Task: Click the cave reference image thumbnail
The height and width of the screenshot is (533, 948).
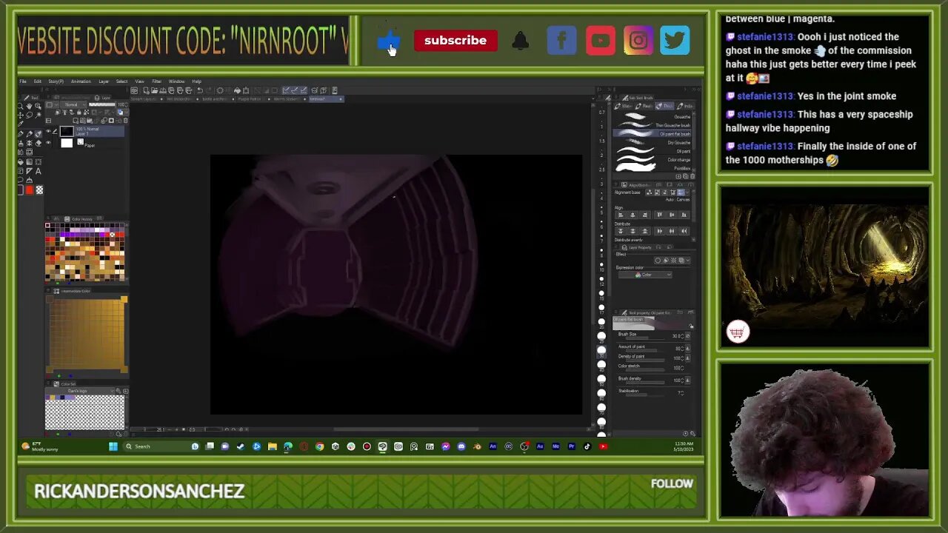Action: pos(824,267)
